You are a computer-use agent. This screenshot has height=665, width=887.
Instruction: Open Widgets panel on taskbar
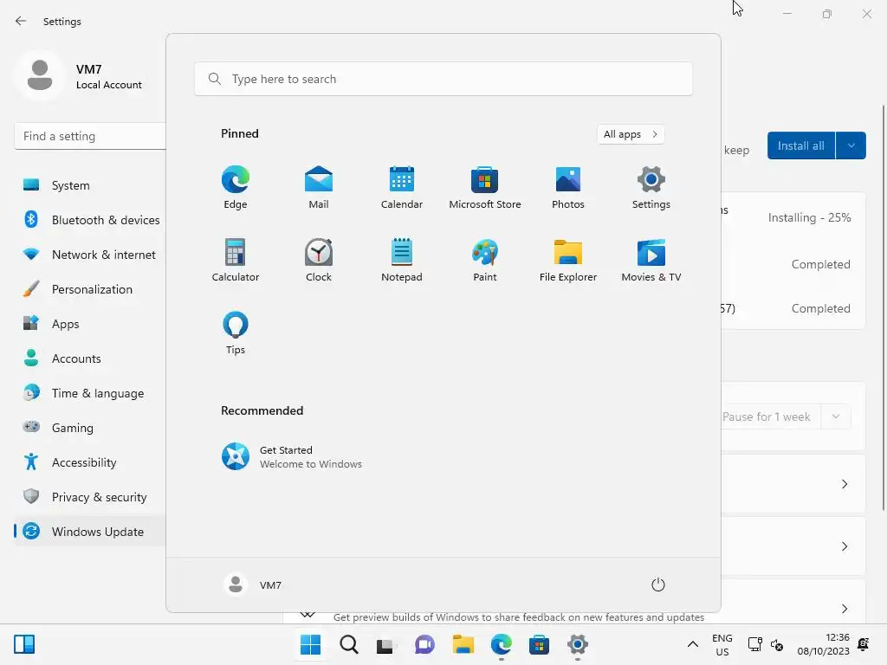pos(24,644)
